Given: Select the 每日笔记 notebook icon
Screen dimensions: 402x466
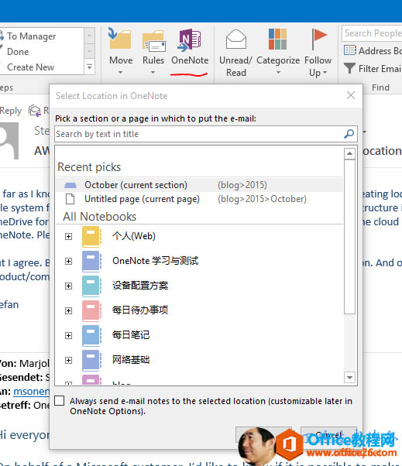Looking at the screenshot, I should pos(91,335).
